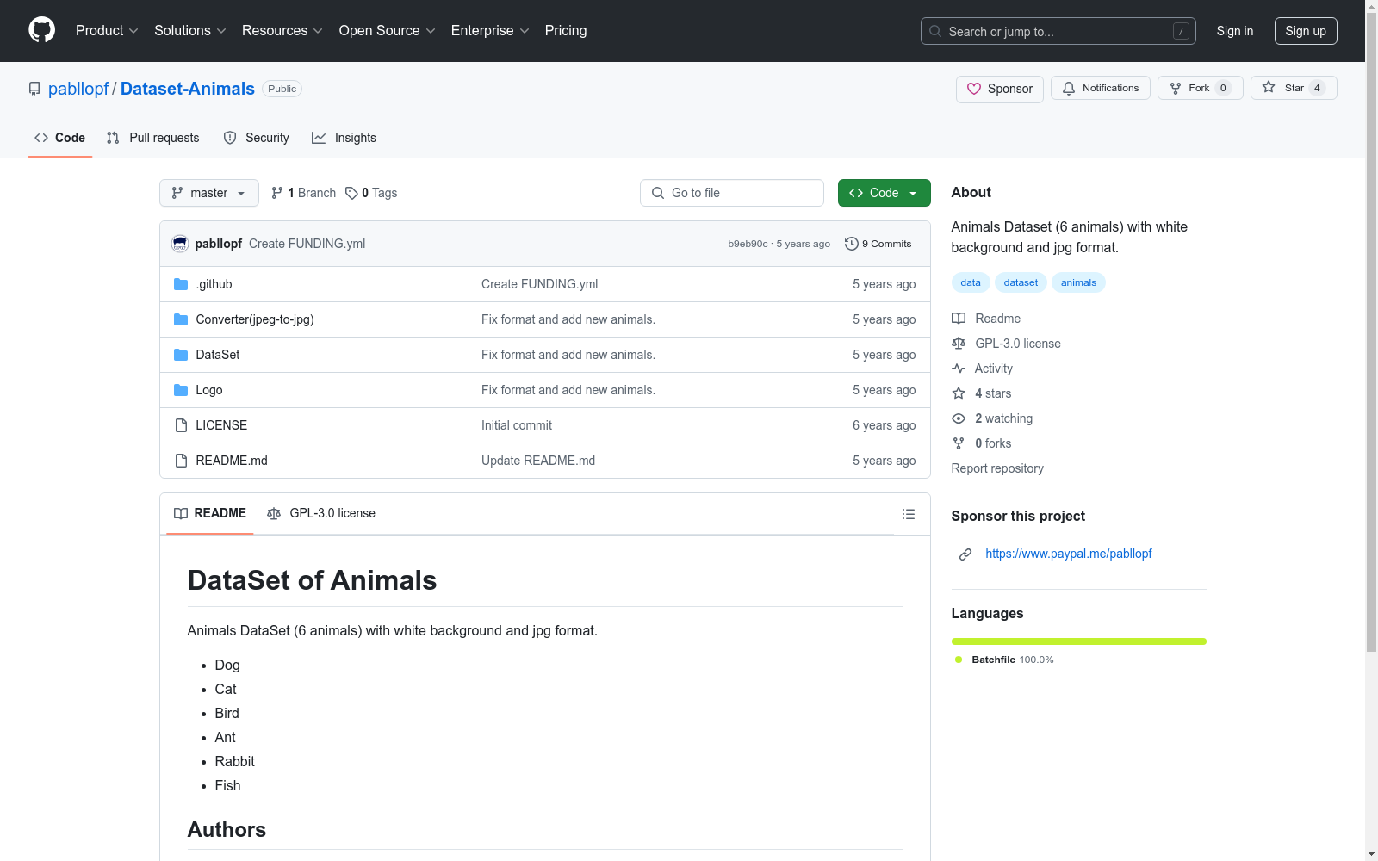Click the fork icon beside 0 forks
1378x861 pixels.
[x=959, y=443]
